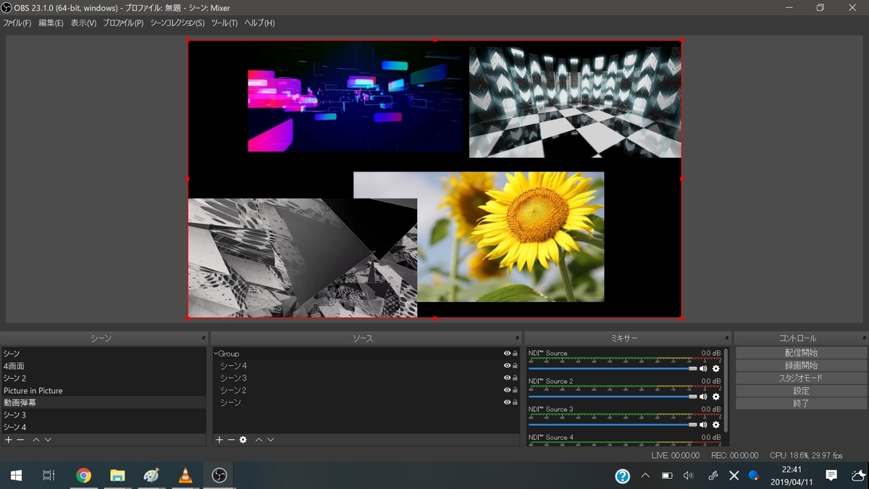Move selected scene down with arrow icon

coord(48,440)
